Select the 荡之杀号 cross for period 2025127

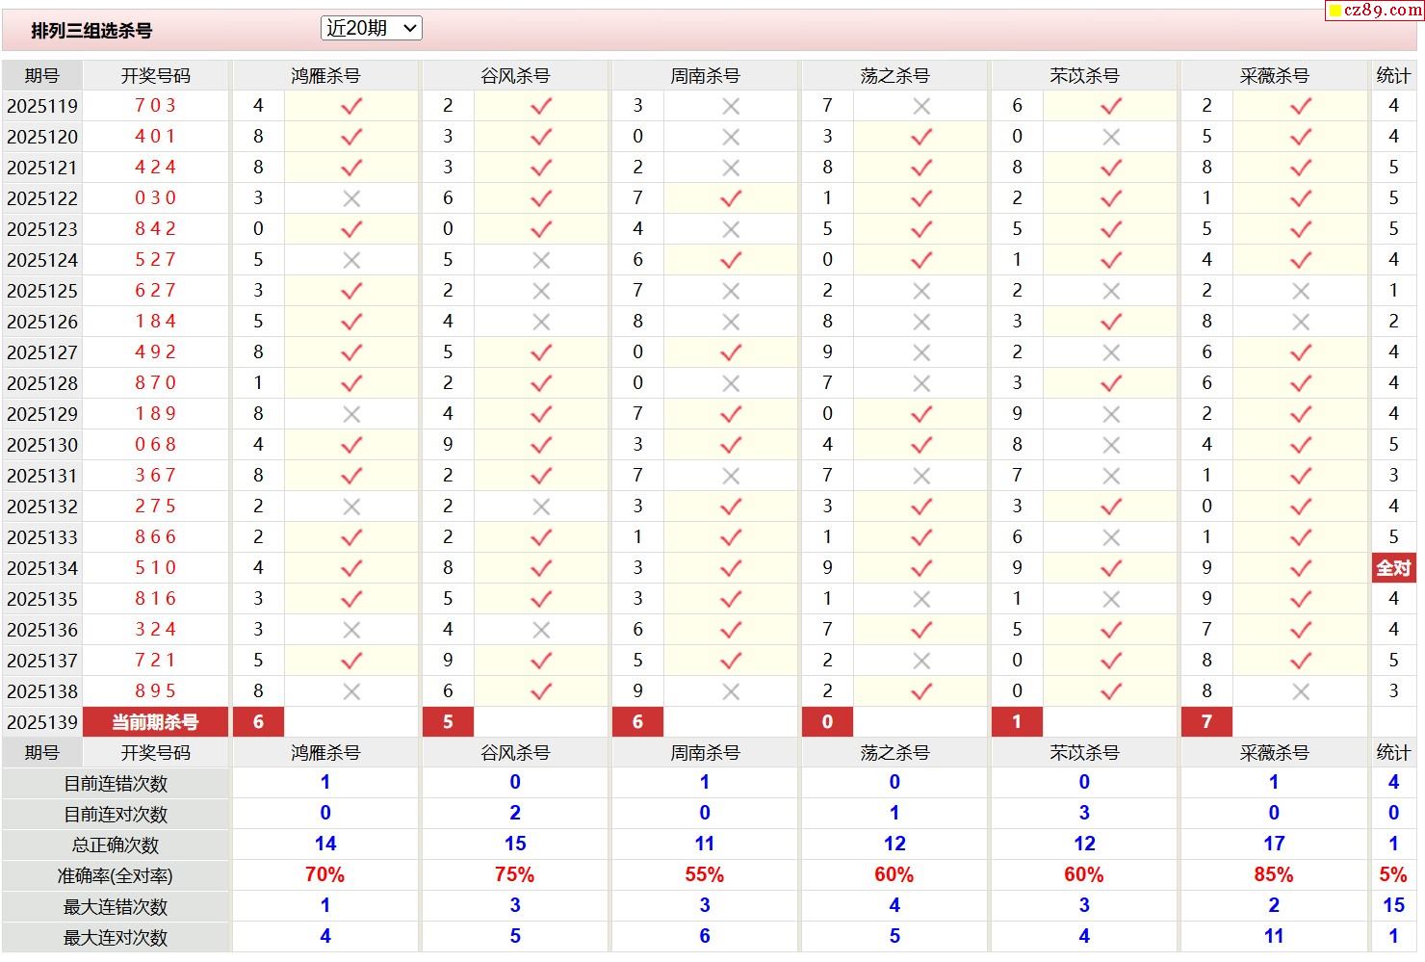(x=921, y=352)
